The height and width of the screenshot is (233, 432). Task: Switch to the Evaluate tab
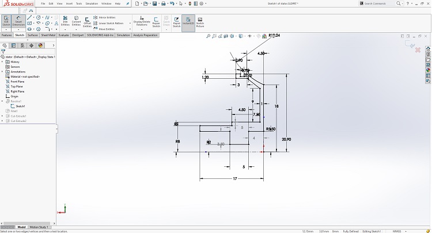pos(63,35)
